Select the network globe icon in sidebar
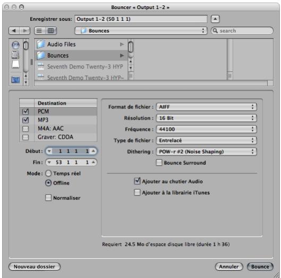The width and height of the screenshot is (281, 278). pyautogui.click(x=15, y=45)
